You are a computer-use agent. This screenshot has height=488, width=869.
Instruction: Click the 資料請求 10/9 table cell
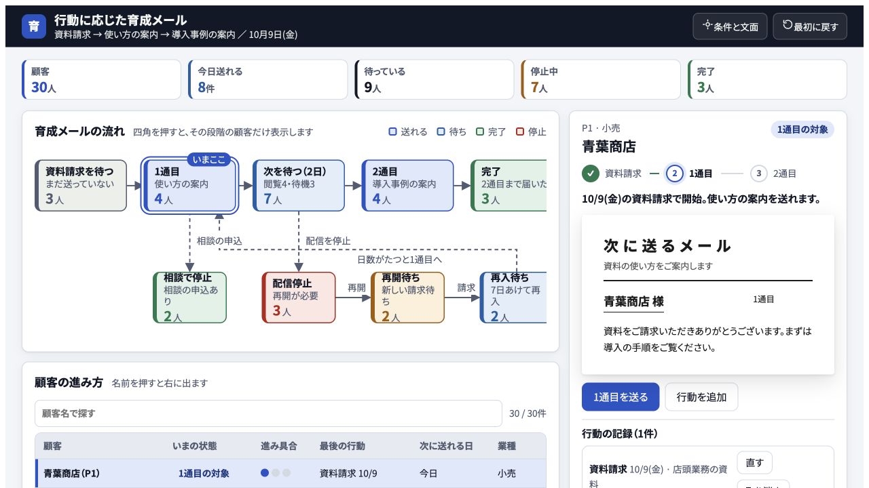348,473
